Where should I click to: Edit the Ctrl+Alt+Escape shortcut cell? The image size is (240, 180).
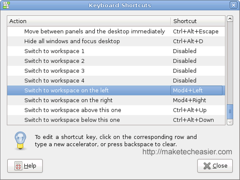point(196,32)
